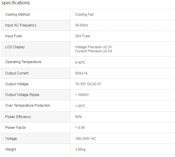The height and width of the screenshot is (157, 175).
Task: Select the LCD Display label
Action: click(15, 47)
